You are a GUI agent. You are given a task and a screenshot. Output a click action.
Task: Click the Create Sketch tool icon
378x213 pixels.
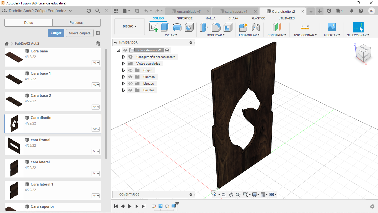(x=154, y=27)
